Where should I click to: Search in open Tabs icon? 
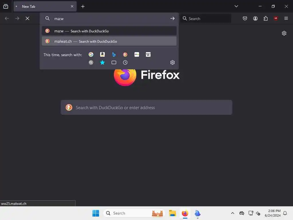(114, 62)
